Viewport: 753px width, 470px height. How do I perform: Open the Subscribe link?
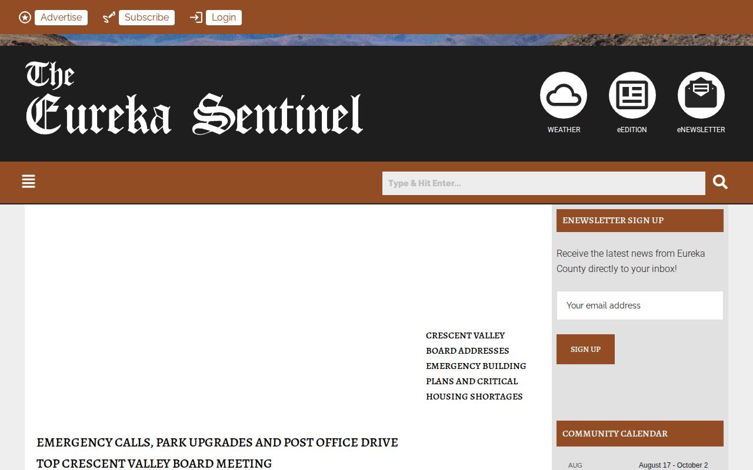tap(146, 18)
